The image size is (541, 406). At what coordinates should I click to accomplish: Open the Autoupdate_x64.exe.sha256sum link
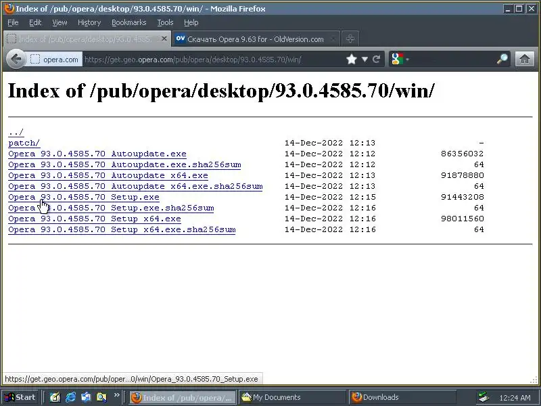pyautogui.click(x=135, y=187)
